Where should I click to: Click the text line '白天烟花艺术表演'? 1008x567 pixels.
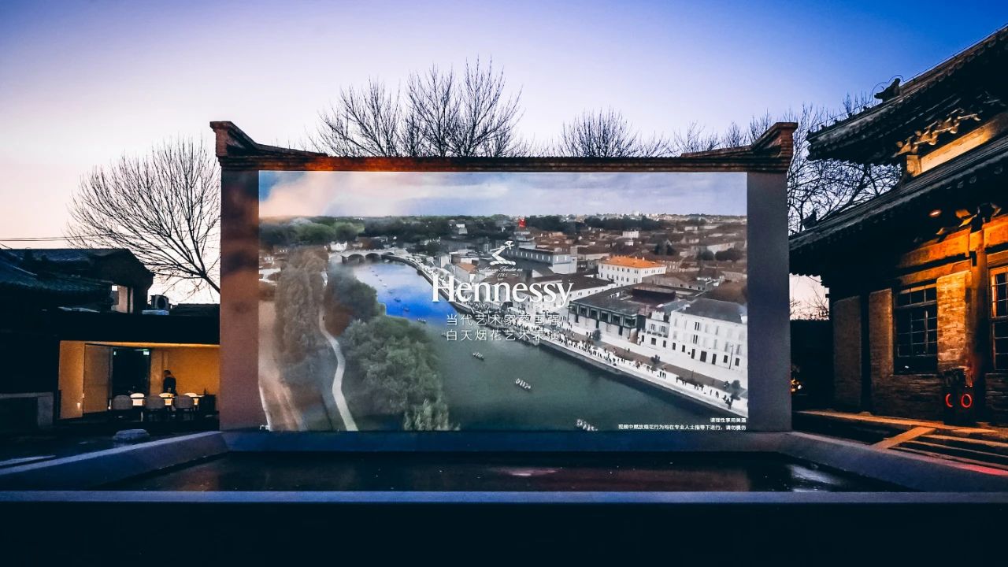505,335
